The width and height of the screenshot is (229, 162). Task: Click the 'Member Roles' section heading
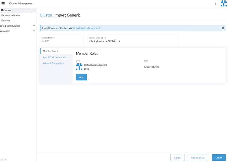tap(87, 53)
